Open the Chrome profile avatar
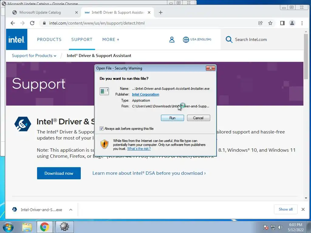Screen dimensions: 311x233 pos(292,23)
